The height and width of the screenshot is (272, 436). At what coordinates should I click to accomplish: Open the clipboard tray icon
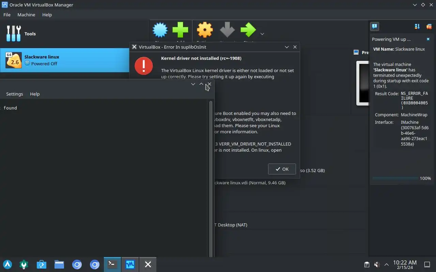367,265
